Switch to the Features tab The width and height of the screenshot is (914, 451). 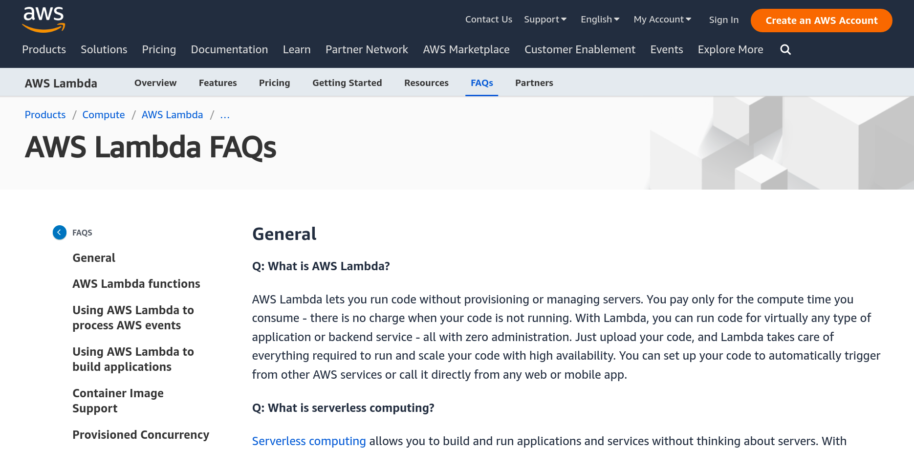(x=218, y=83)
